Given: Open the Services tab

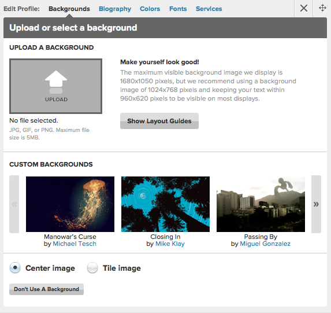Looking at the screenshot, I should [209, 9].
